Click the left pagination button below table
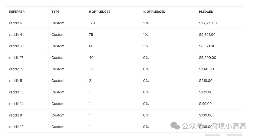Screen dimensions: 254x136 (x=213, y=135)
